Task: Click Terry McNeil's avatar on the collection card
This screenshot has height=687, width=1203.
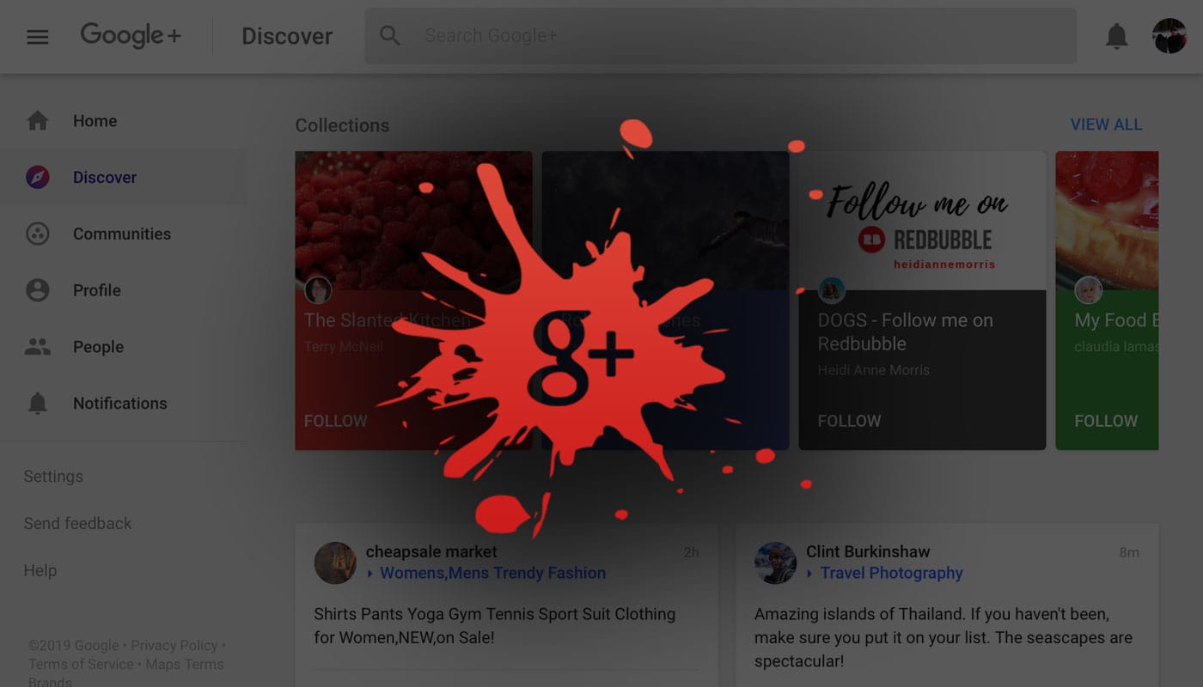Action: coord(318,290)
